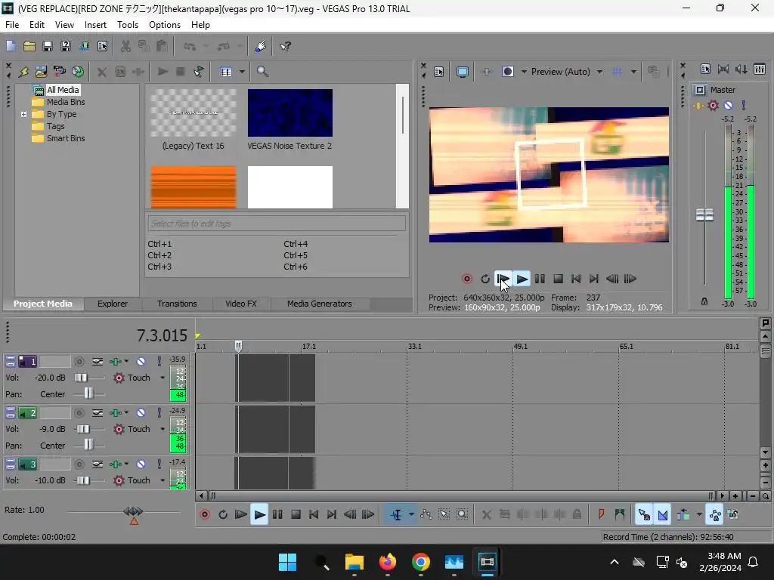The image size is (774, 580).
Task: Toggle loop playback in timeline transport
Action: click(x=223, y=515)
